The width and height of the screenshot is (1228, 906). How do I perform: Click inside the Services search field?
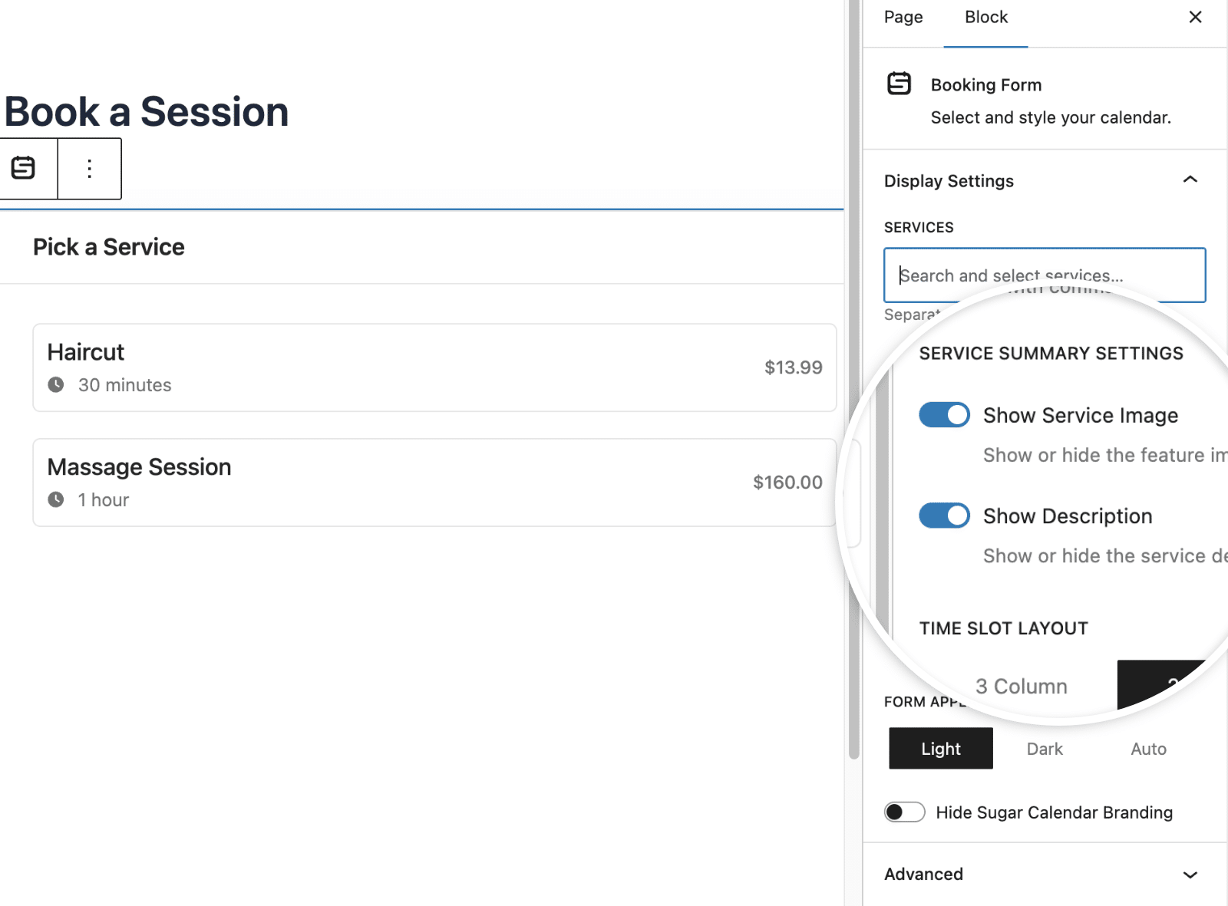[x=1044, y=275]
